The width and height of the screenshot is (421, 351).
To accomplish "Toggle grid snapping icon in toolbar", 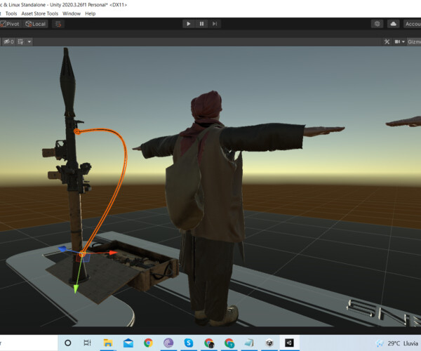I will [x=58, y=24].
